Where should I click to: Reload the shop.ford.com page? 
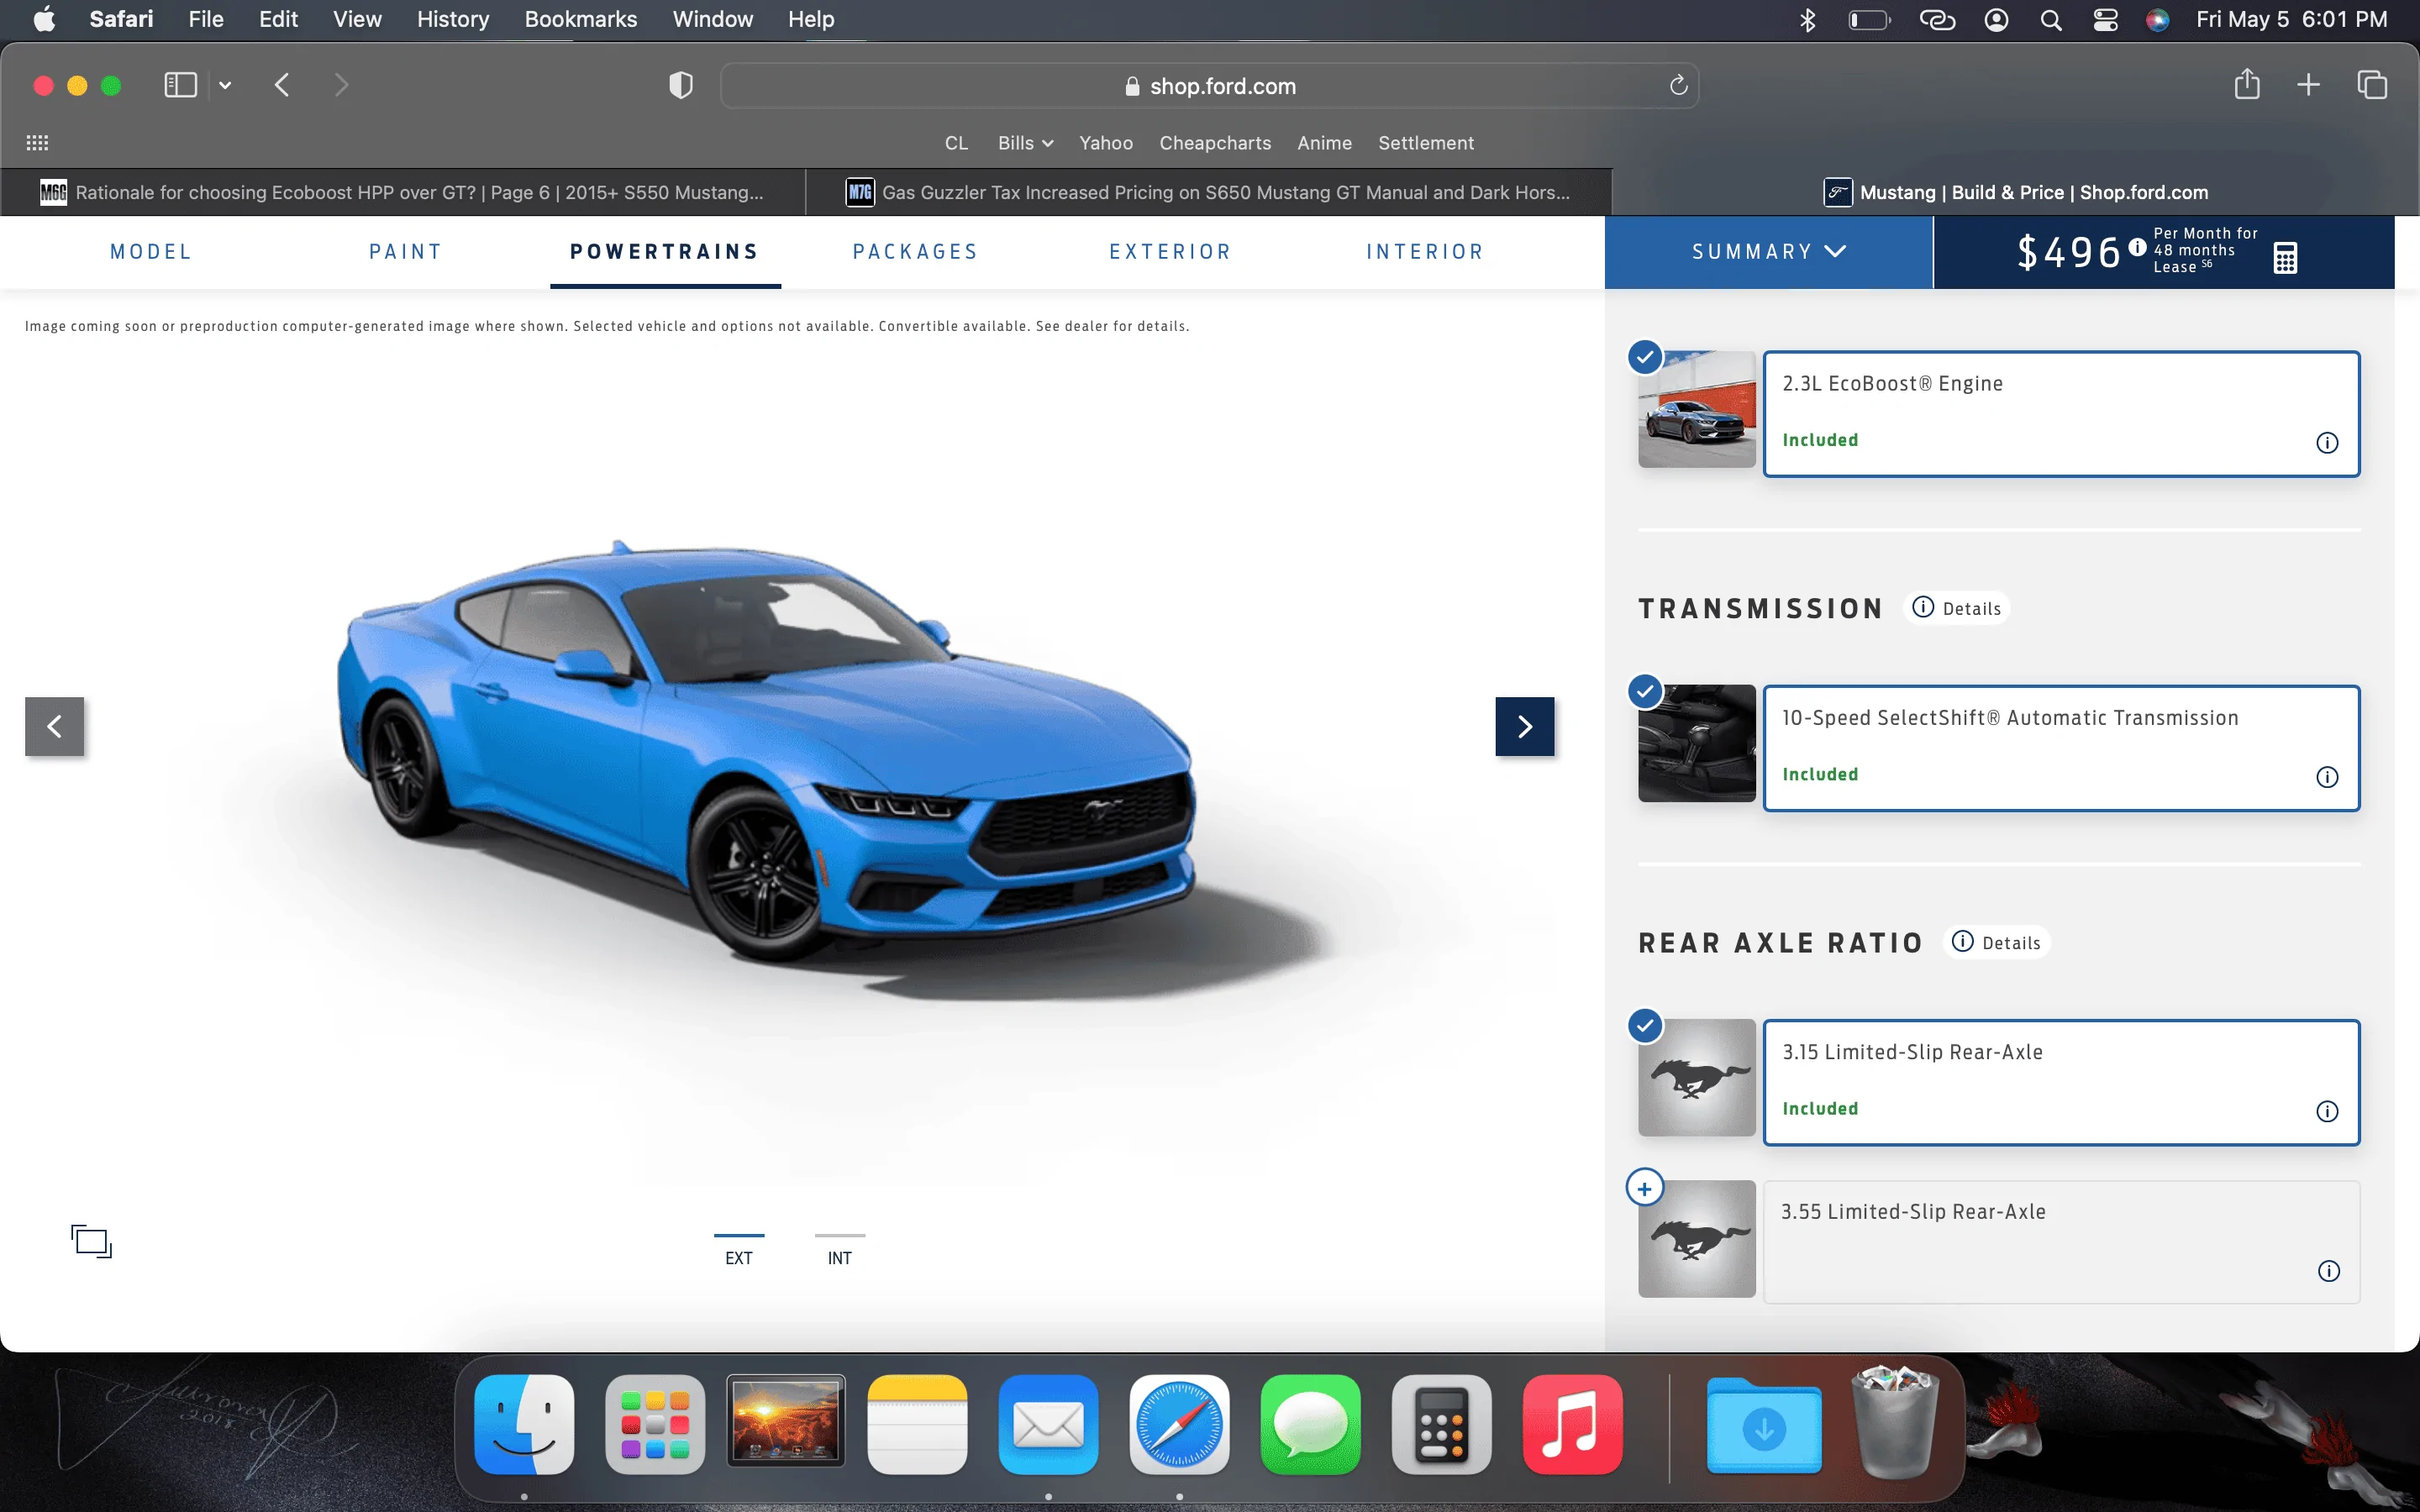pos(1678,85)
